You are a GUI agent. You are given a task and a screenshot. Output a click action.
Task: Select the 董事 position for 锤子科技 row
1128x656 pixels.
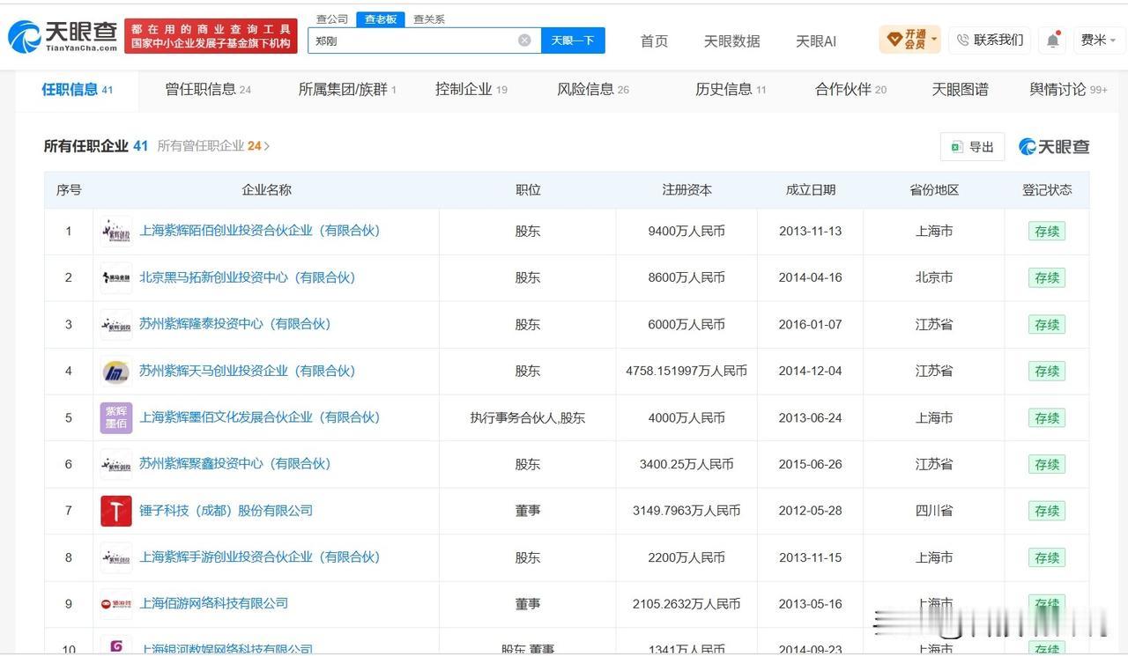pos(528,511)
